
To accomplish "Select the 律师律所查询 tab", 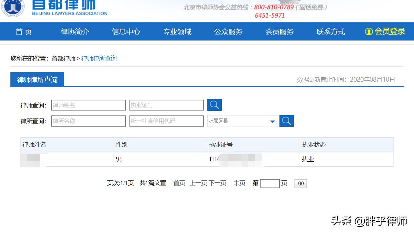I will [37, 79].
